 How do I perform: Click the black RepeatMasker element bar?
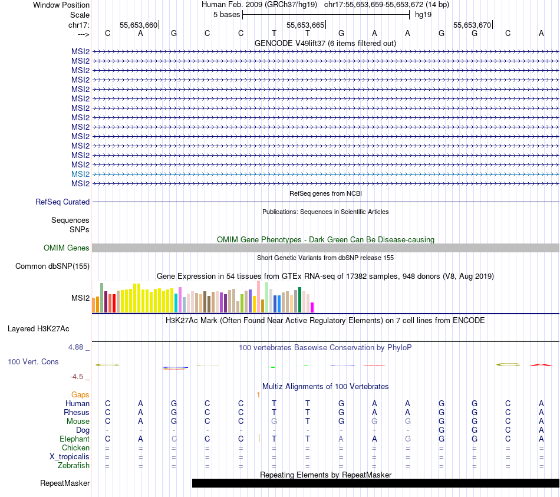(375, 483)
